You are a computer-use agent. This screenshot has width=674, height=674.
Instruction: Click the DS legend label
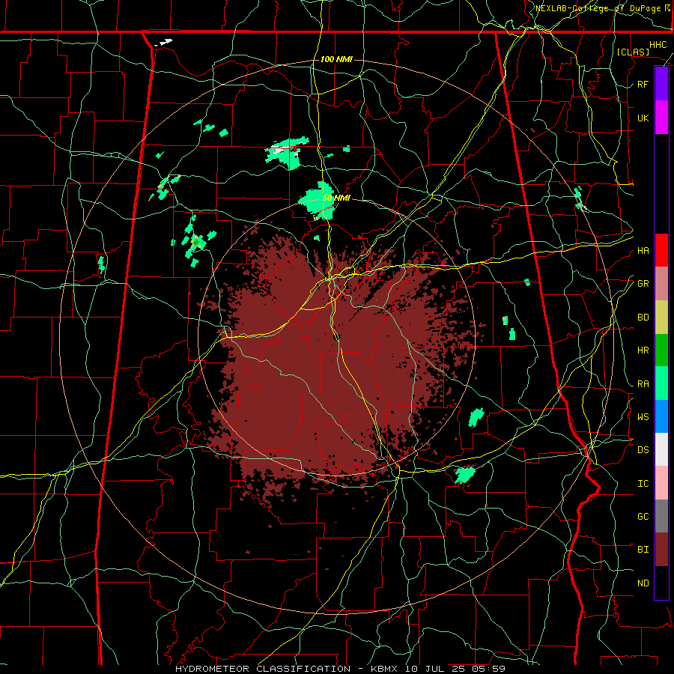point(643,450)
